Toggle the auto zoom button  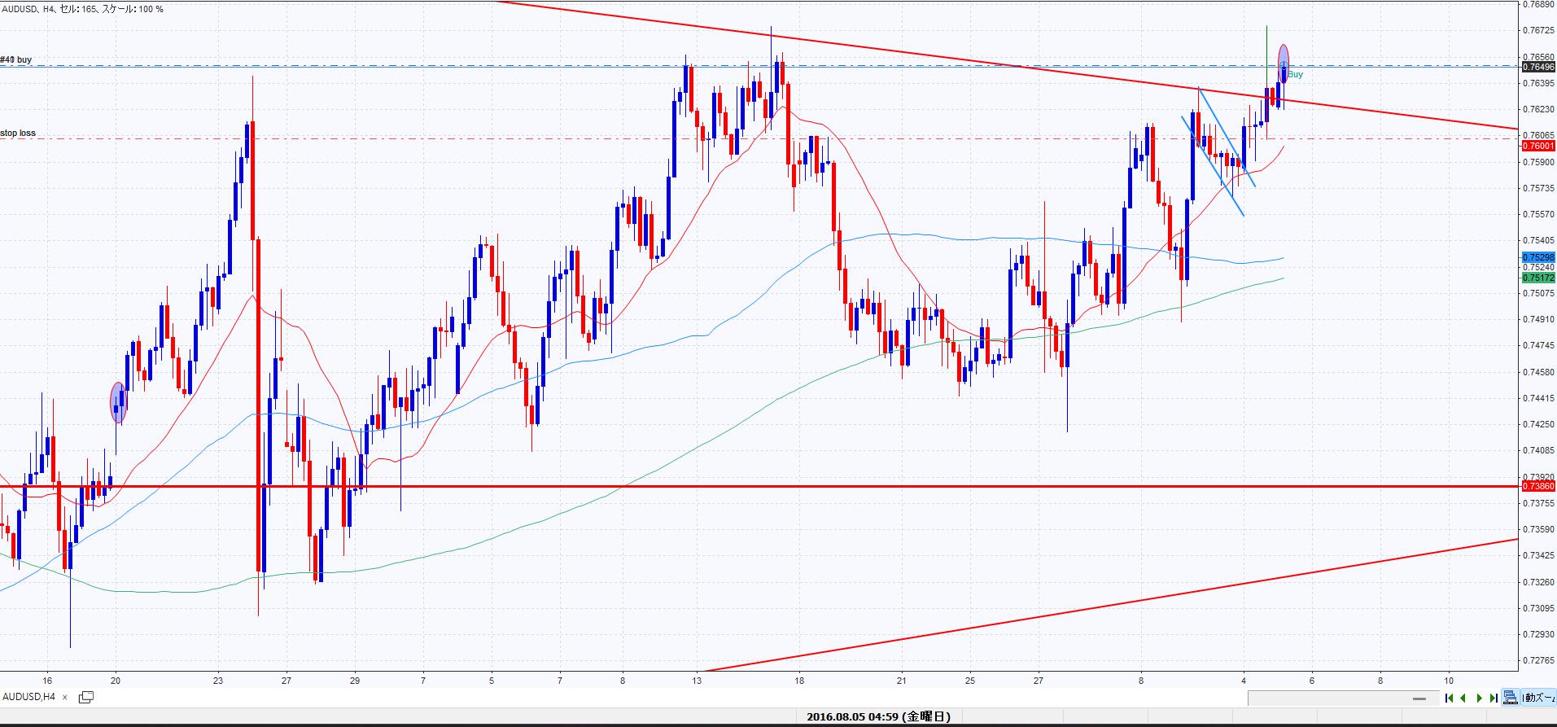[x=1539, y=698]
